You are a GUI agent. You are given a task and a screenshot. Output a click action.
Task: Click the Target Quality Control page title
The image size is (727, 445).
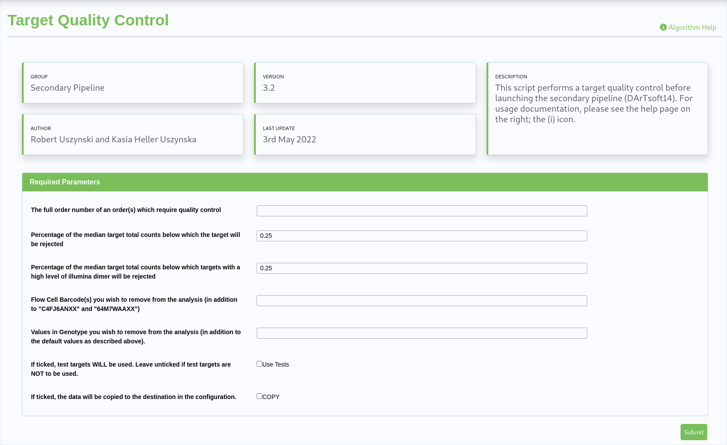point(88,20)
